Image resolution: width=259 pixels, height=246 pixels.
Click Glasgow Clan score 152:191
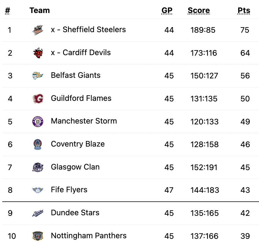click(204, 168)
